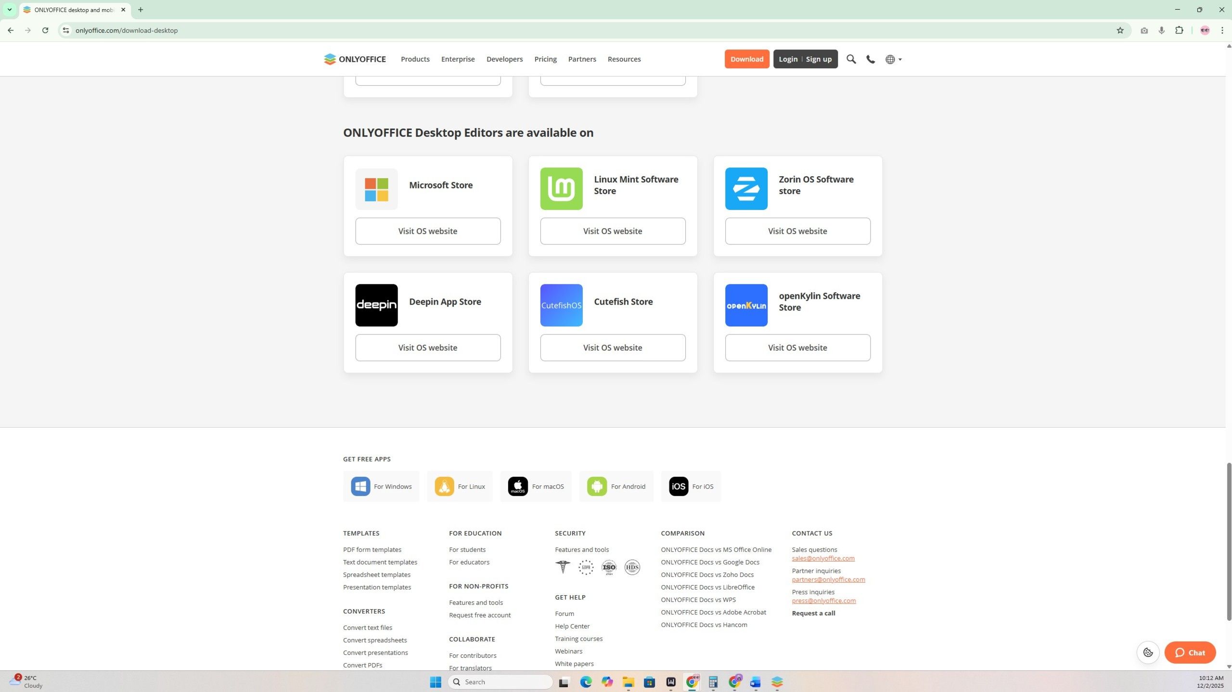Open Windows Start menu on taskbar
The height and width of the screenshot is (692, 1232).
pos(435,682)
